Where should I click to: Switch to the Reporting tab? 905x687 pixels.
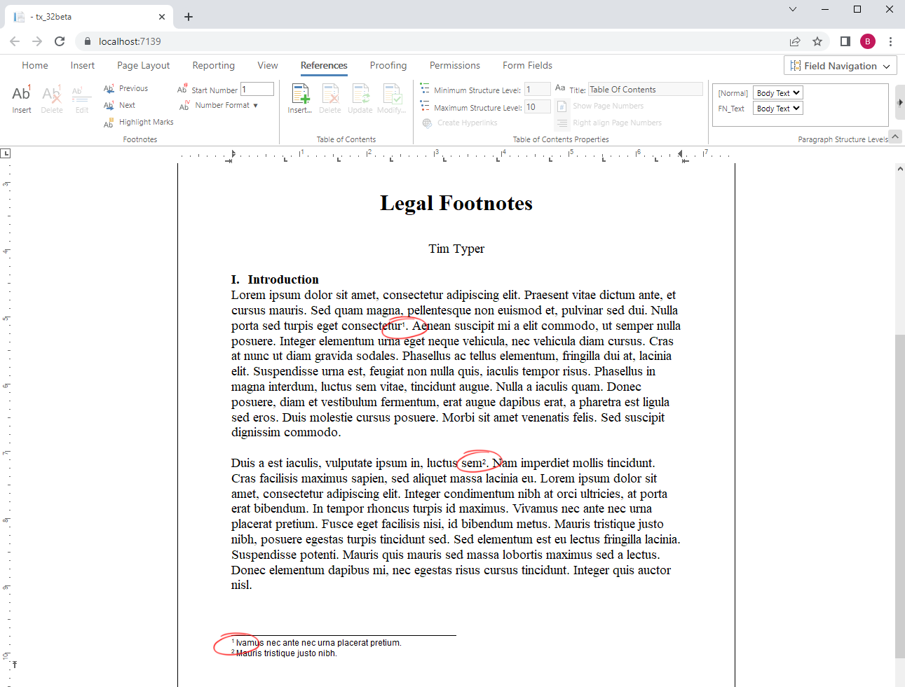[x=213, y=65]
